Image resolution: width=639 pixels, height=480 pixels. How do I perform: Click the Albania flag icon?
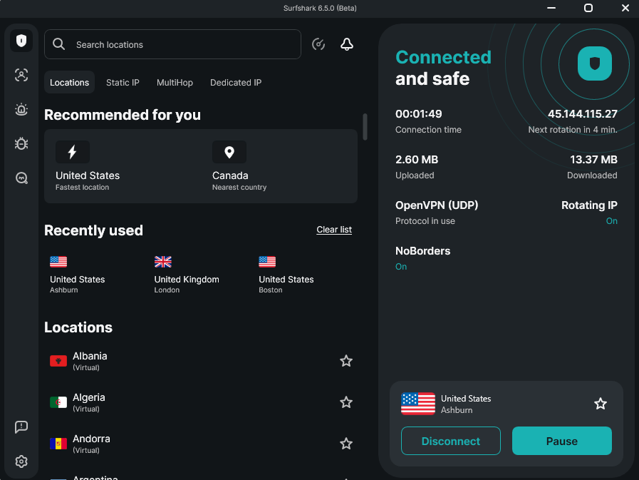[58, 361]
